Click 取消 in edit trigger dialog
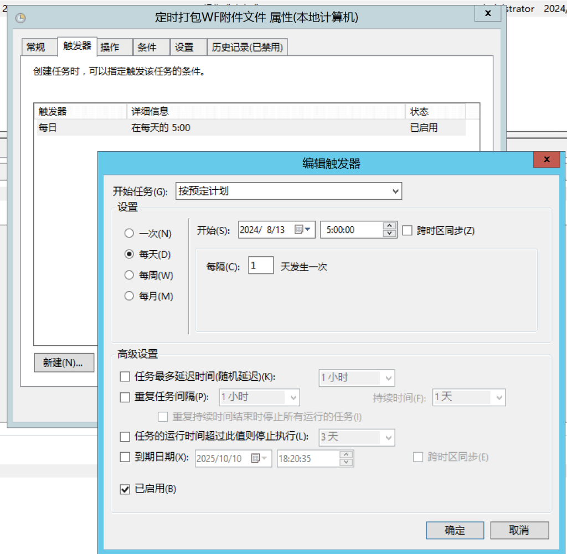Viewport: 567px width, 554px height. click(519, 530)
